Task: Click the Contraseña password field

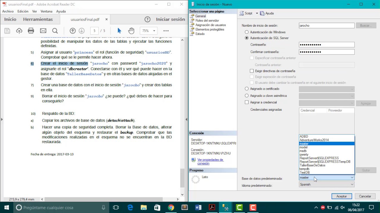Action: pyautogui.click(x=327, y=45)
